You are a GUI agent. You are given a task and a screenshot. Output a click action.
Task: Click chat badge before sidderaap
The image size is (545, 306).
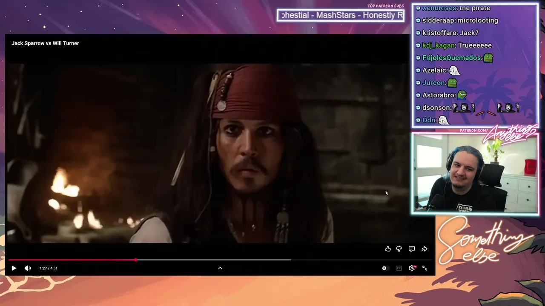418,20
